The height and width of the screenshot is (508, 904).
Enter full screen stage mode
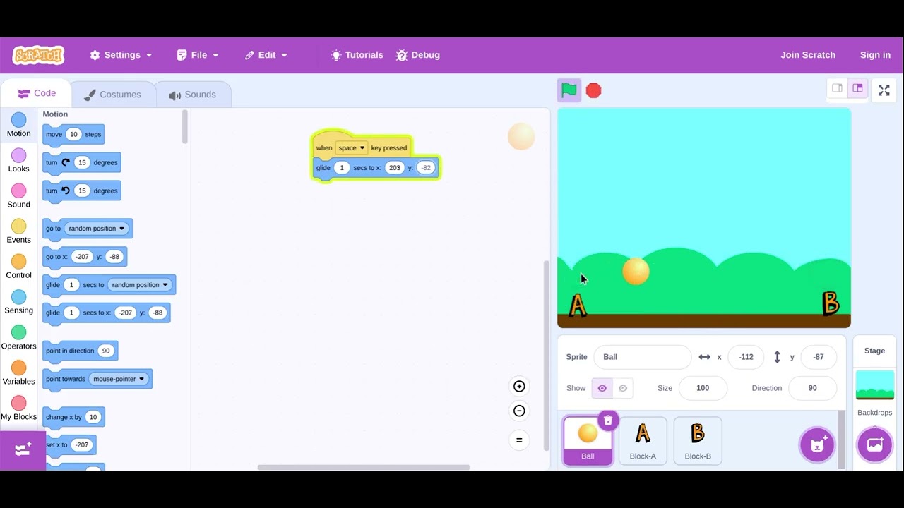click(884, 90)
